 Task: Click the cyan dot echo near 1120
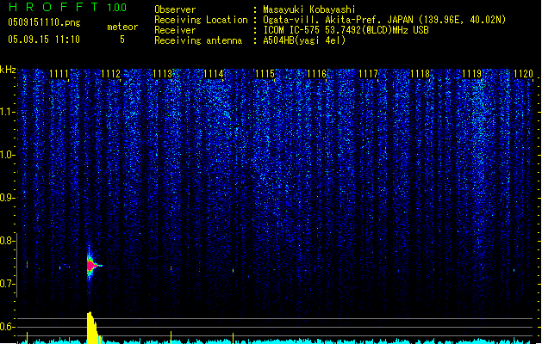514,270
